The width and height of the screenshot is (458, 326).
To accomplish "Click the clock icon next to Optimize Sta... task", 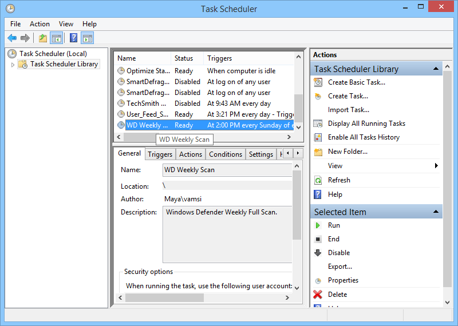I will click(121, 70).
